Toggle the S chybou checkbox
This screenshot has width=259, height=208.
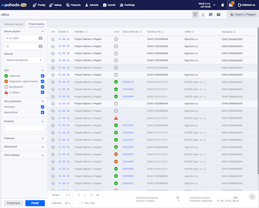tap(42, 93)
